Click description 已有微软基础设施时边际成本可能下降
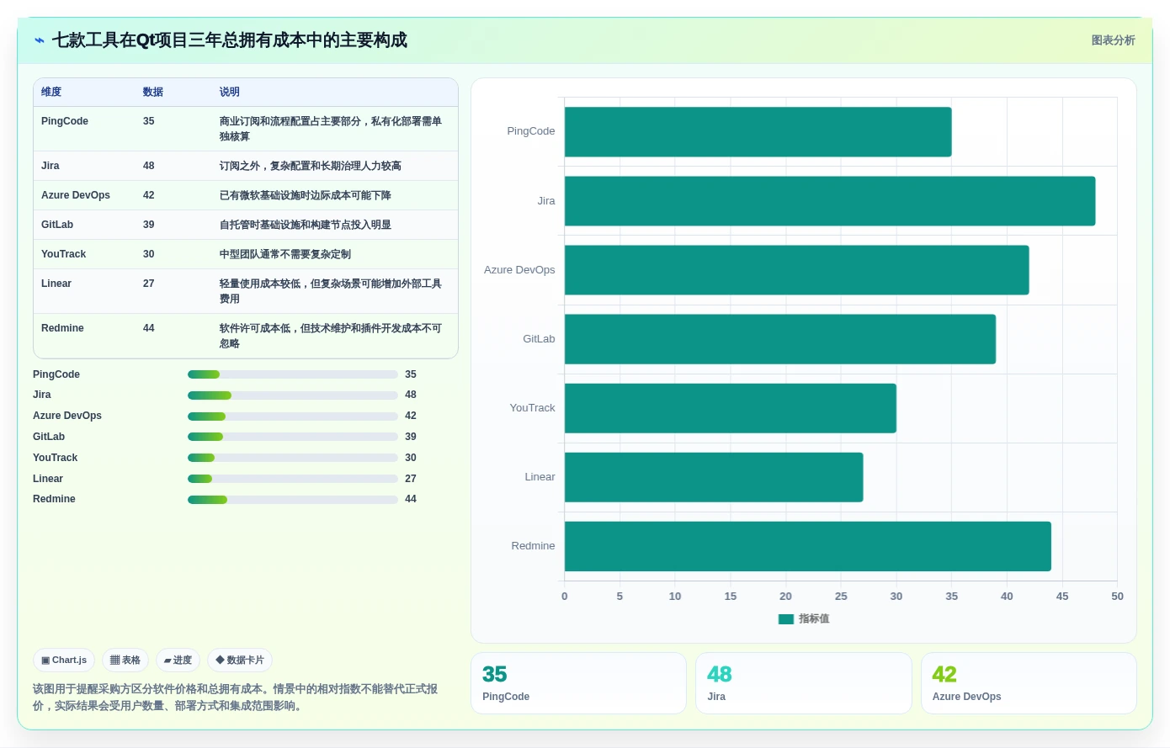 point(306,195)
